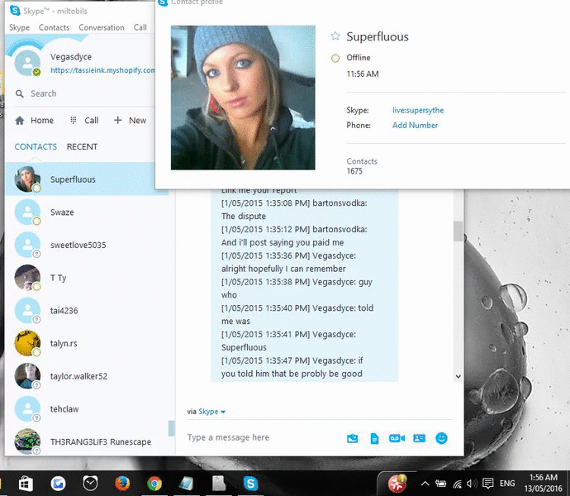570x496 pixels.
Task: Click the Home house icon
Action: pos(20,121)
